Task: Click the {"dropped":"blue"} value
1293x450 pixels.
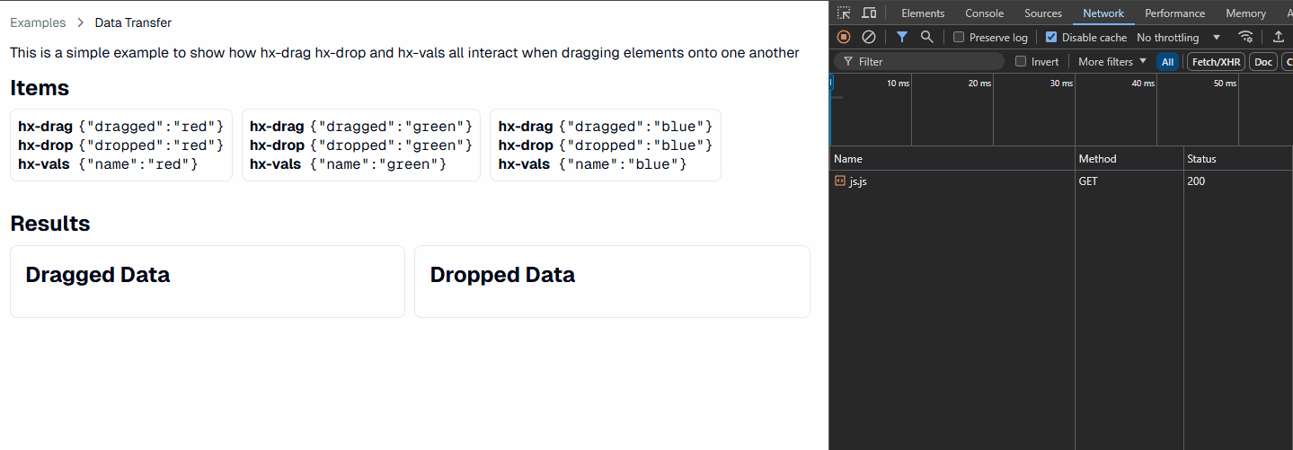Action: pos(635,146)
